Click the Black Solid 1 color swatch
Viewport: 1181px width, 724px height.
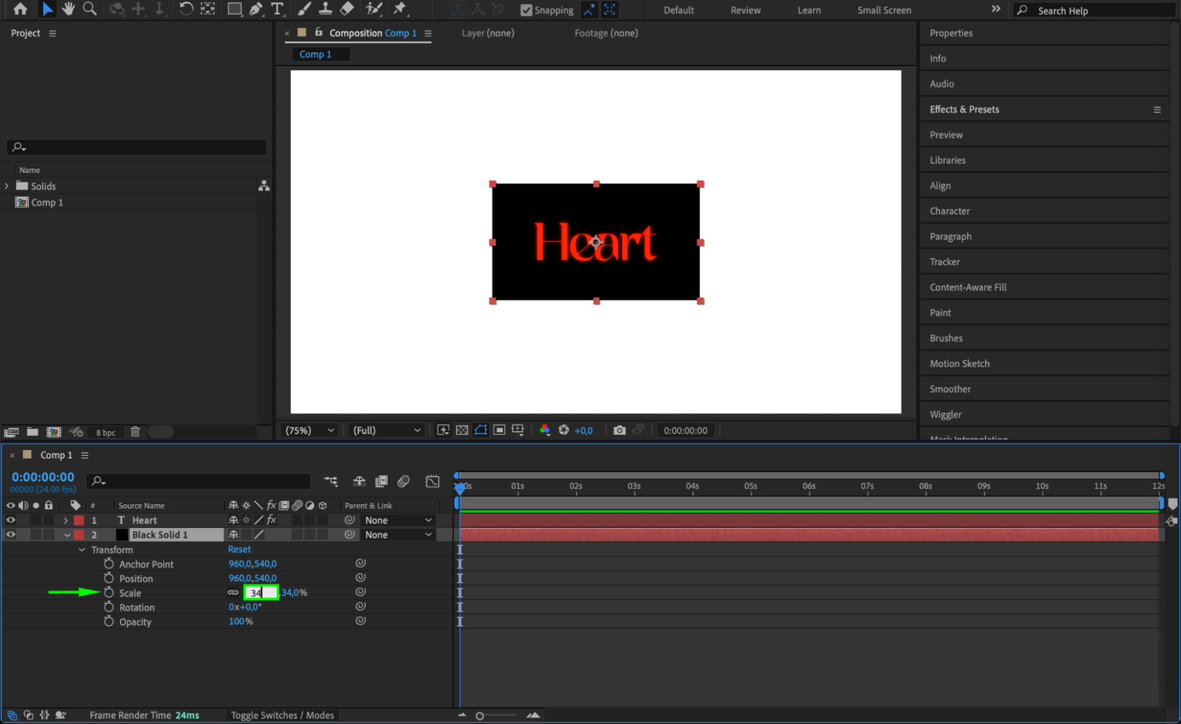[122, 534]
